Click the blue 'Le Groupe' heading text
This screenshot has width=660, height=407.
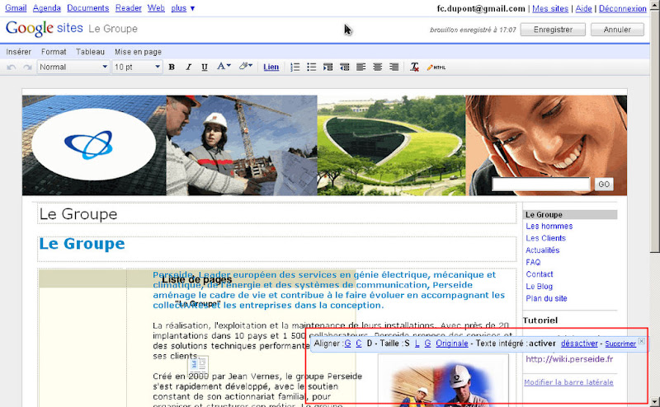(82, 244)
